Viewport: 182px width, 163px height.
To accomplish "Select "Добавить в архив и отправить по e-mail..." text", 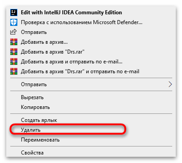I will click(x=72, y=62).
